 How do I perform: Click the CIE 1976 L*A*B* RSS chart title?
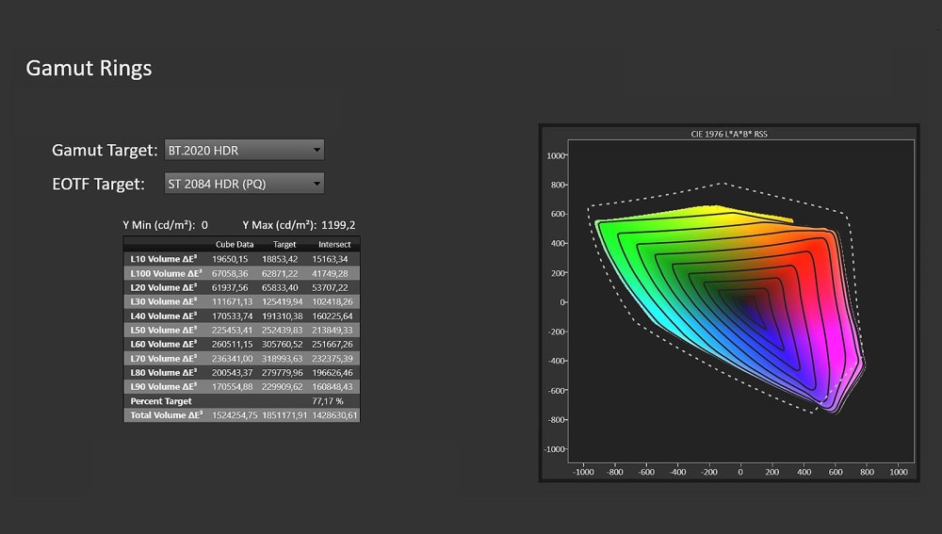click(x=729, y=134)
